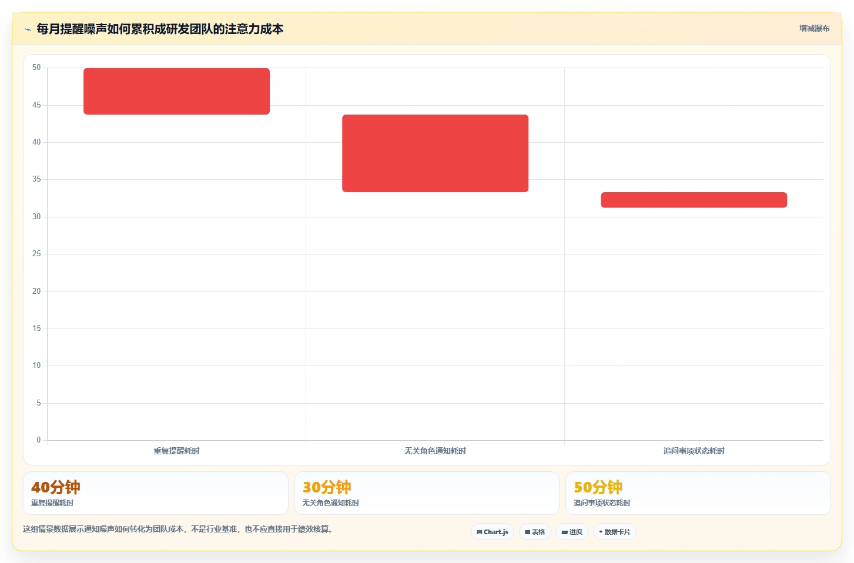Click the y-axis value 35
The image size is (854, 563).
(36, 179)
